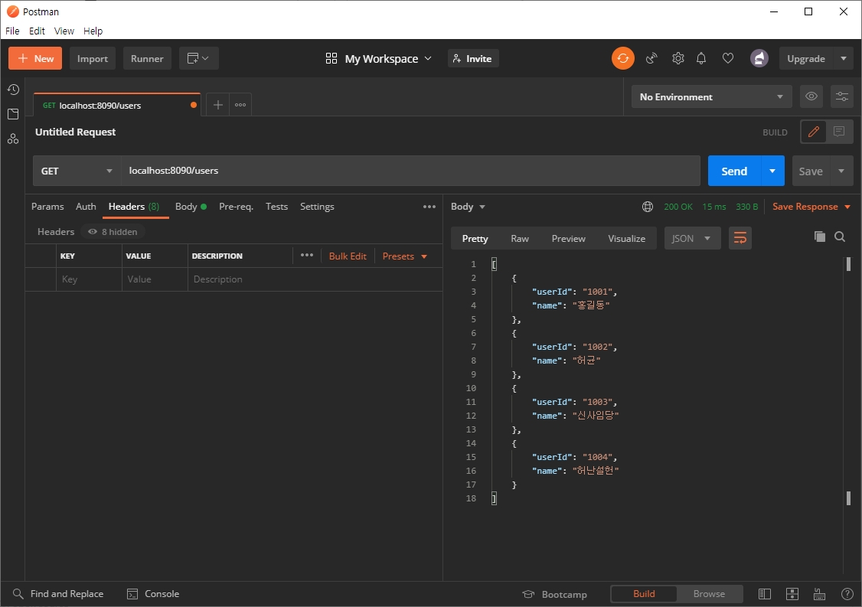The width and height of the screenshot is (862, 607).
Task: Click the blue Send button
Action: (734, 171)
